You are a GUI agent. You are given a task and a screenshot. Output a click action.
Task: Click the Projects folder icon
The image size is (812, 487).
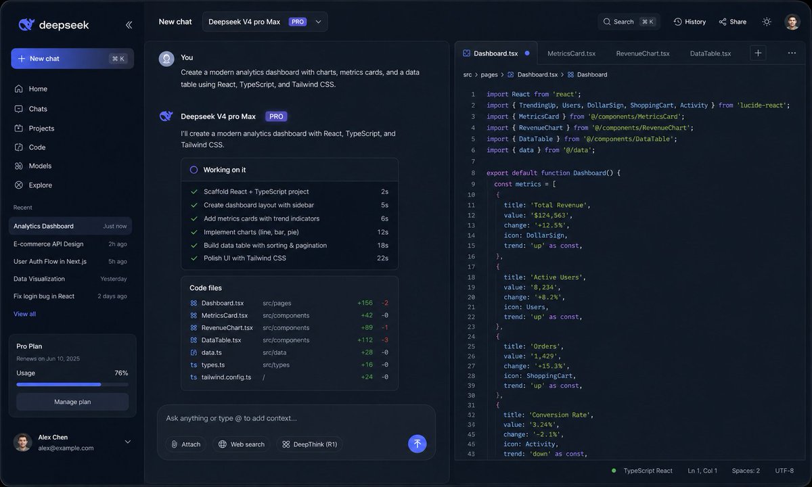pos(19,129)
